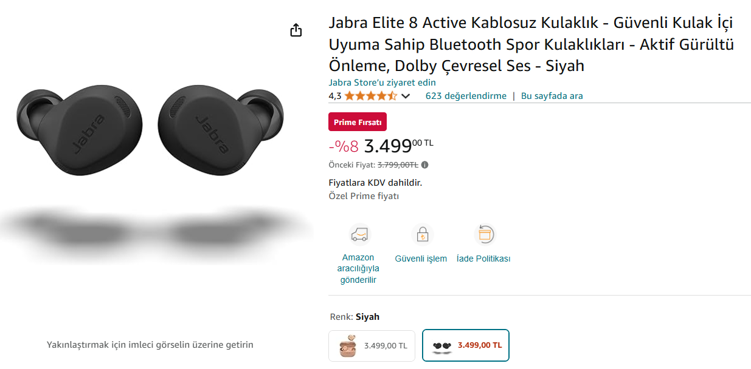
Task: Open the Güvenli işlem link
Action: [421, 259]
